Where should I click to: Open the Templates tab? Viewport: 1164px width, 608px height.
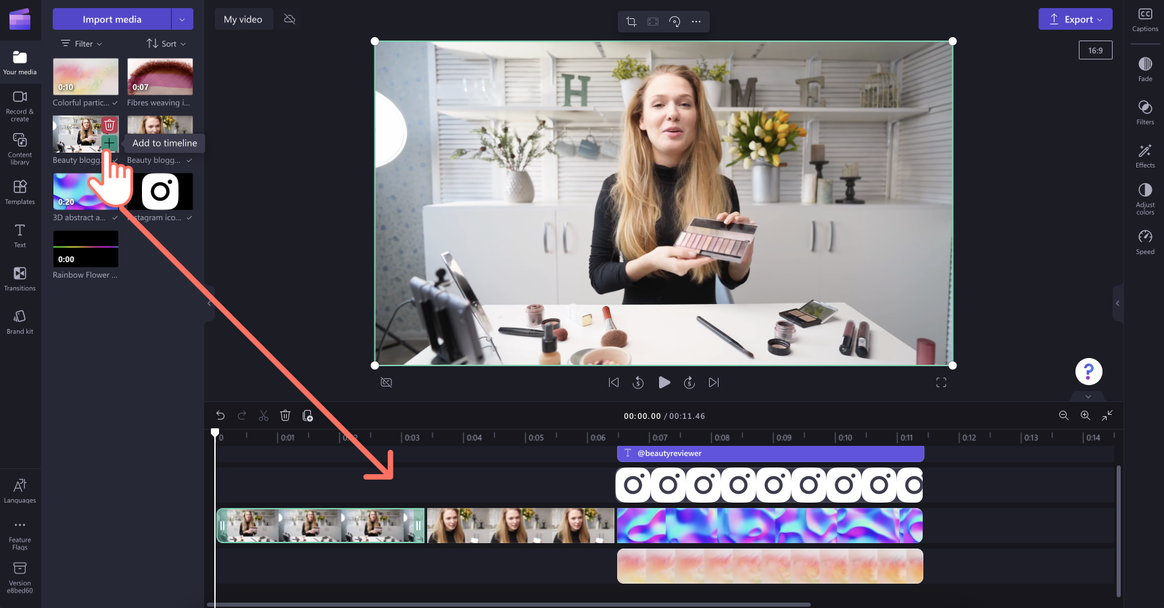[20, 193]
